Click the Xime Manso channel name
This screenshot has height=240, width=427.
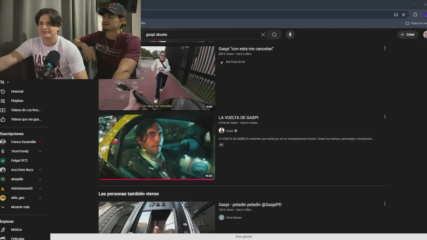234,218
